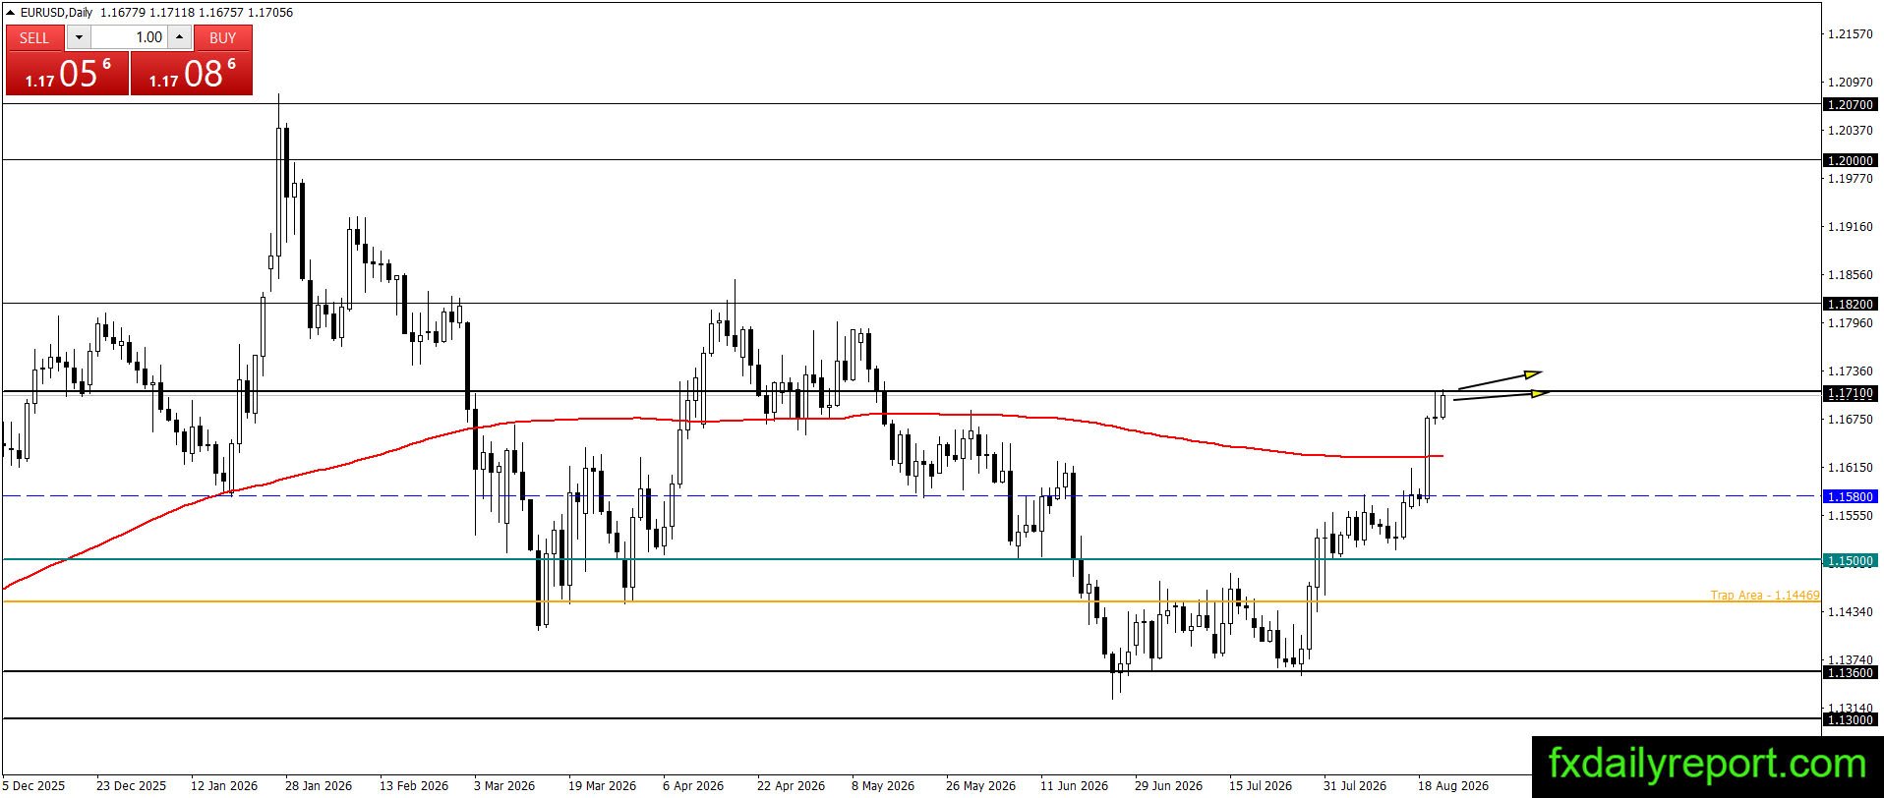Select the upper yellow arrow on chart

point(1500,379)
